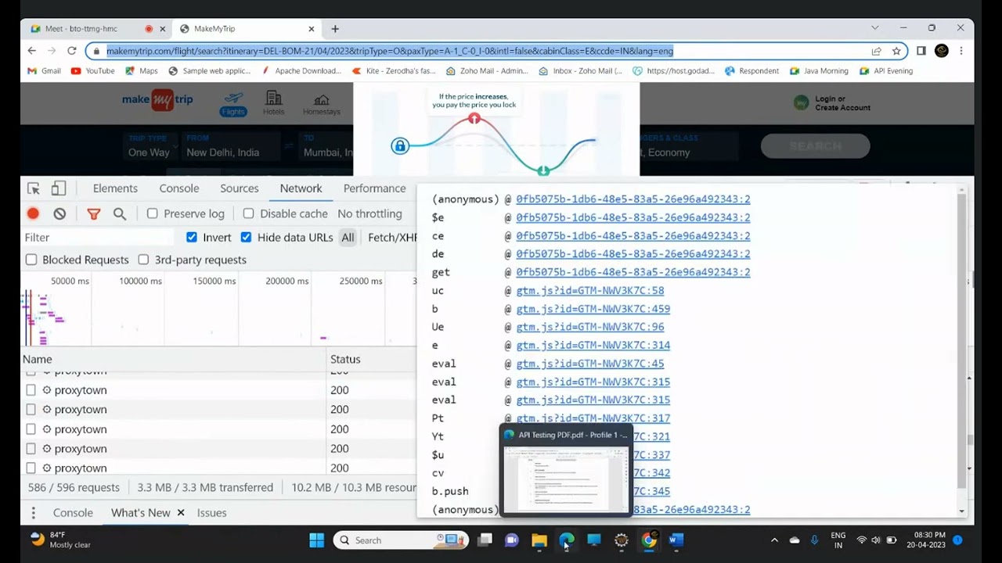
Task: Enable the Preserve log checkbox
Action: (152, 213)
